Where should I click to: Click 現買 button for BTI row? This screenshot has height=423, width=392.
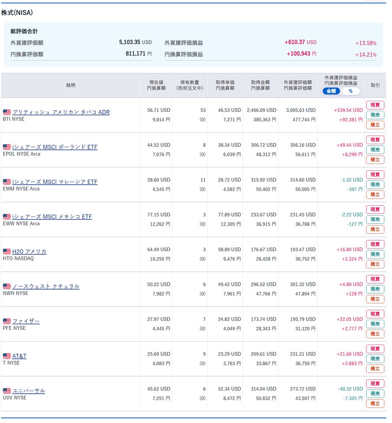(375, 105)
